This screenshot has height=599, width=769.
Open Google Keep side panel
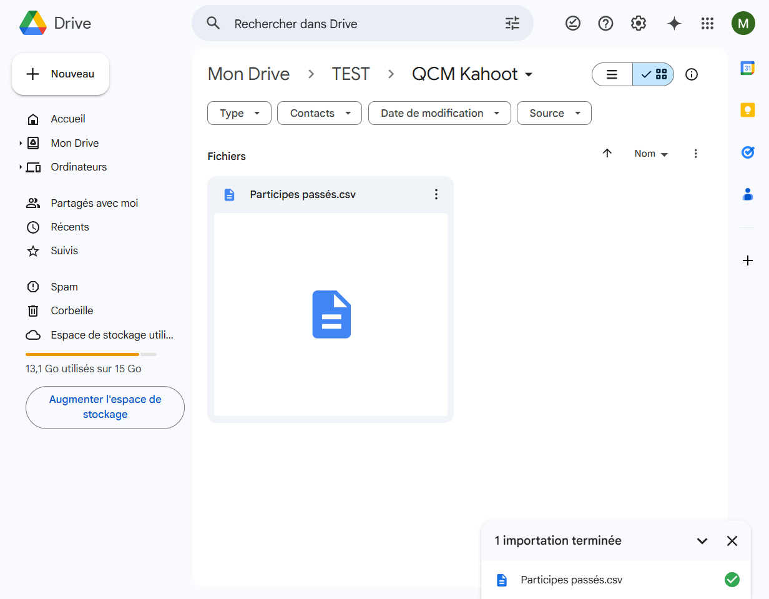pyautogui.click(x=748, y=110)
